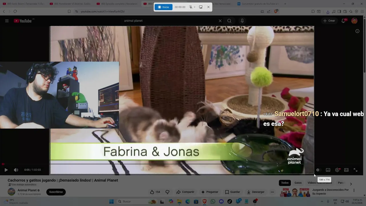Open the browser music note playlist icon
This screenshot has height=206, width=366.
click(x=333, y=11)
